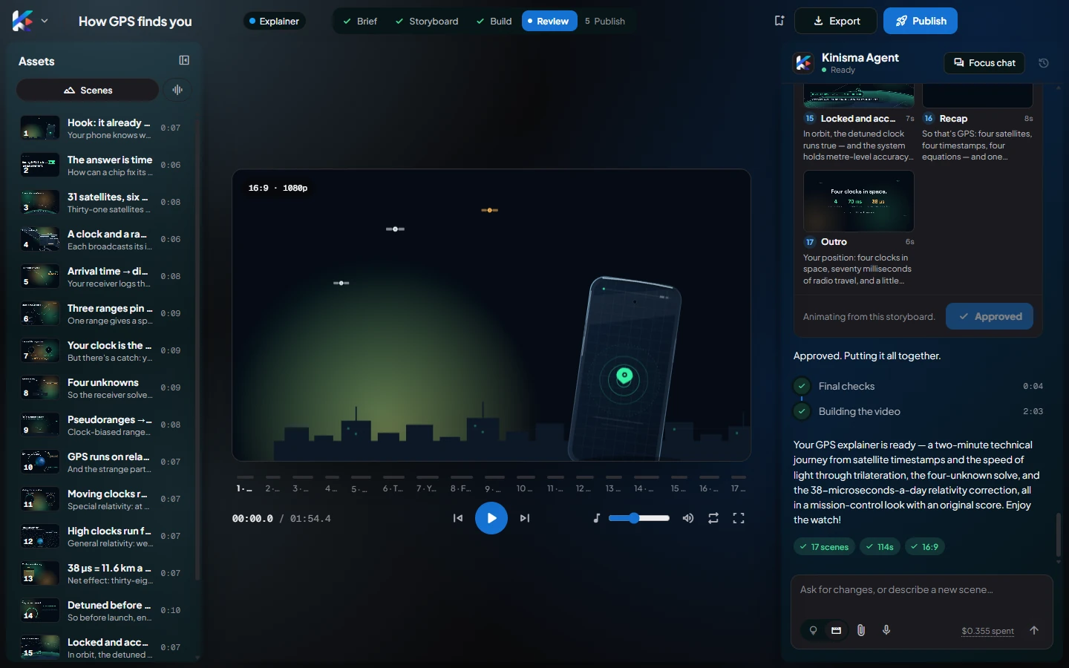Toggle loop playback
The height and width of the screenshot is (668, 1069).
(713, 518)
